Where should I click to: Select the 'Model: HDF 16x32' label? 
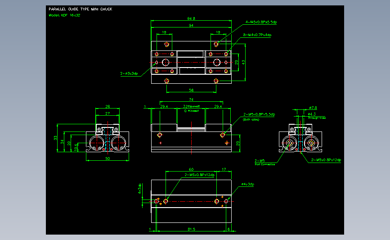click(x=64, y=15)
